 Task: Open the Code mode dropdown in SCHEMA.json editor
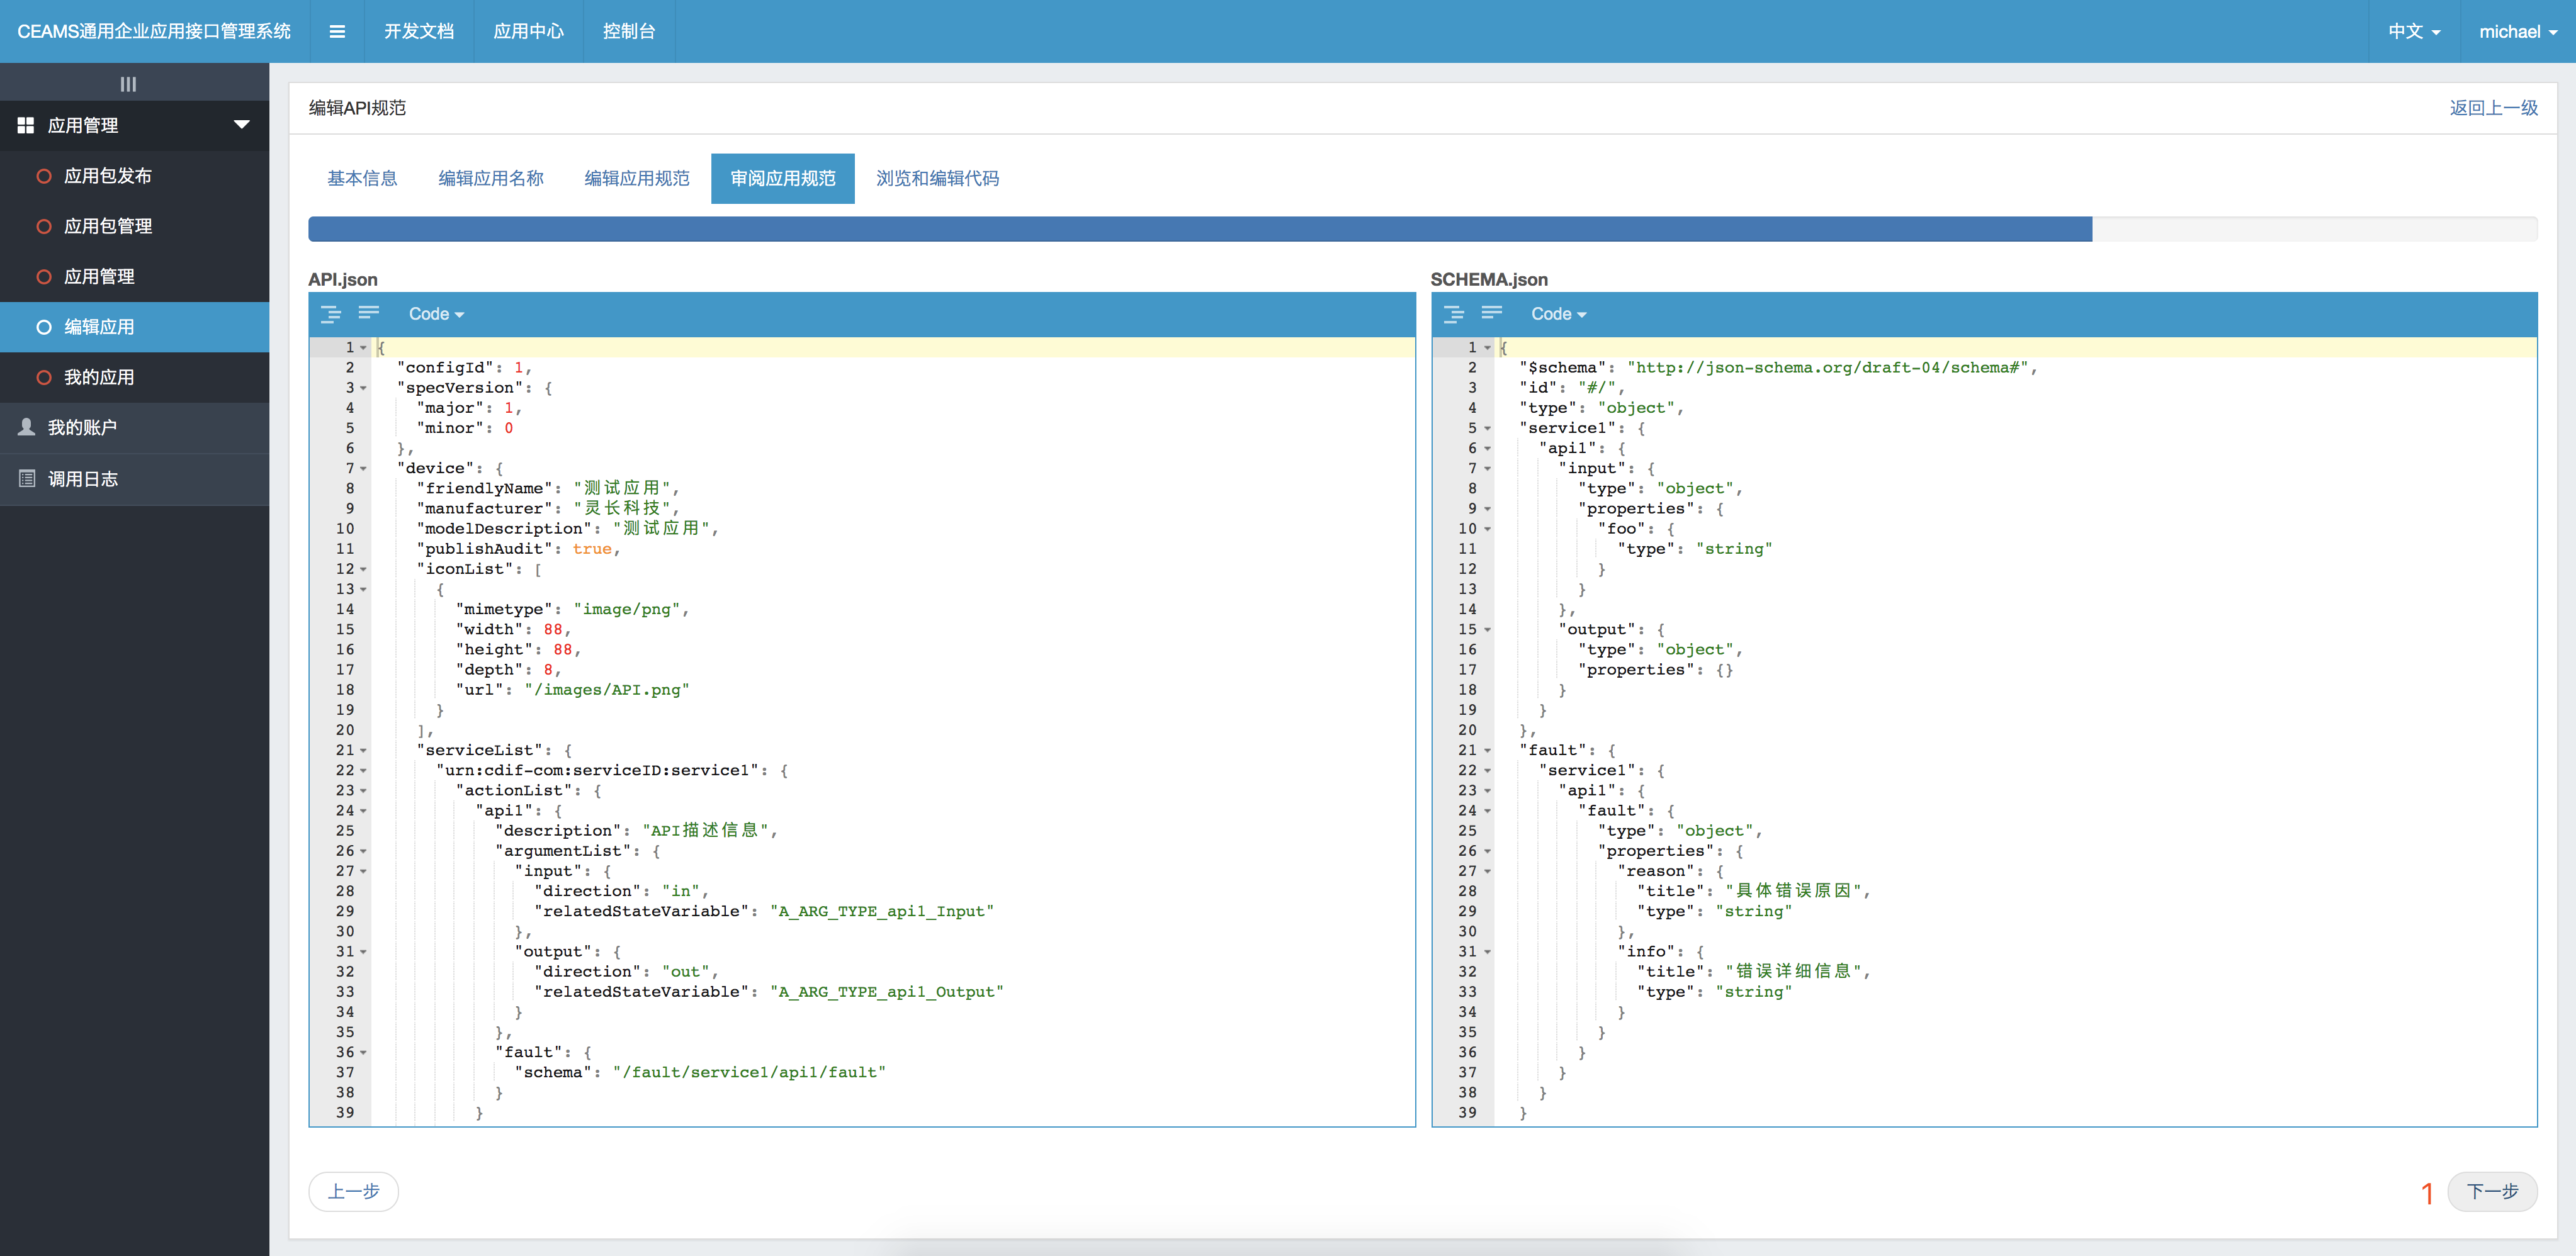1558,314
